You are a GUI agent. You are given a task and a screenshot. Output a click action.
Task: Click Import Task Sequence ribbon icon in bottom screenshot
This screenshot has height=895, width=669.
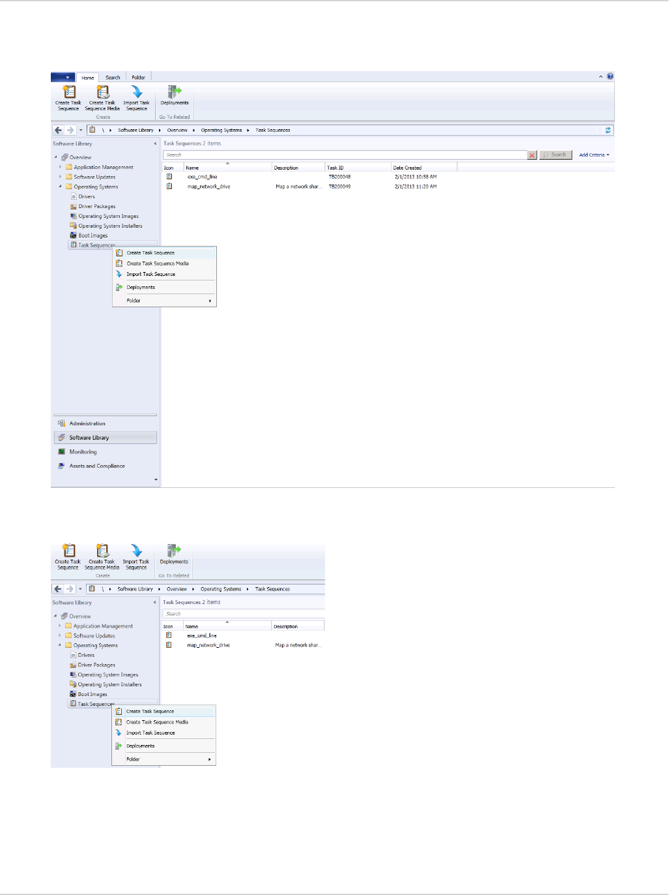click(x=135, y=551)
